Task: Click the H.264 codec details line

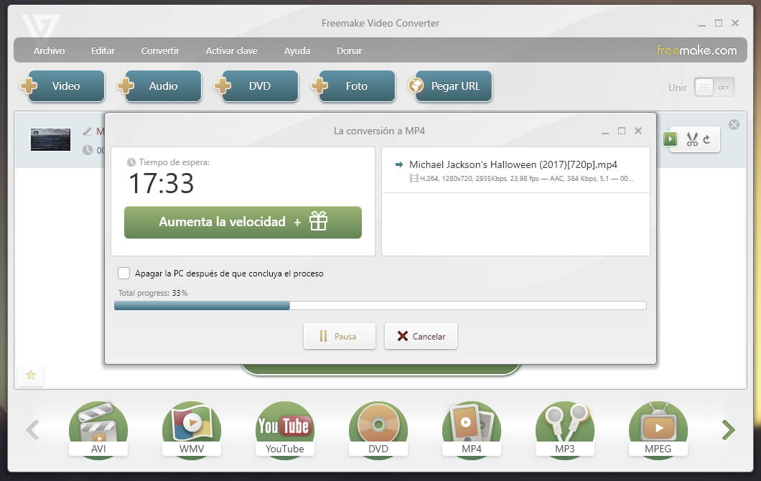Action: pyautogui.click(x=526, y=179)
